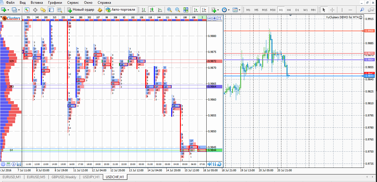This screenshot has height=182, width=377.
Task: Select the D1 timeframe
Action: click(x=297, y=10)
